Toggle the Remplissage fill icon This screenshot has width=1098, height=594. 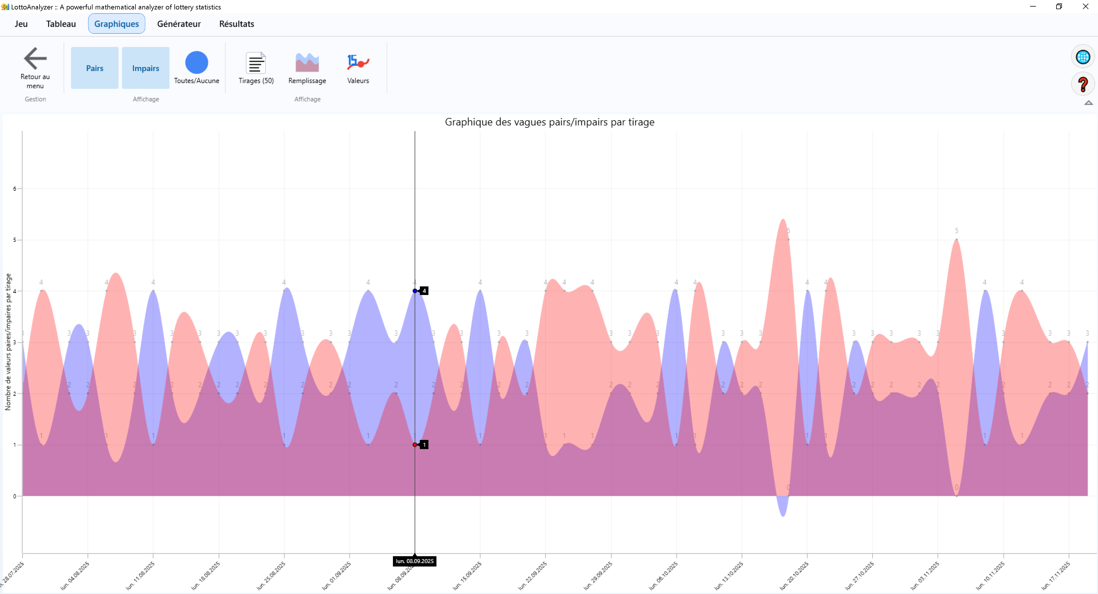[307, 63]
